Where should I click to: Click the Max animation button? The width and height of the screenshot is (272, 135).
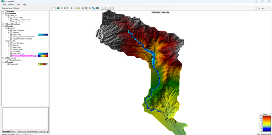[x=103, y=8]
